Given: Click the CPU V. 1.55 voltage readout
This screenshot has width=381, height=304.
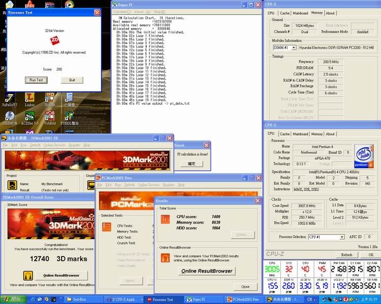Looking at the screenshot, I should pyautogui.click(x=273, y=286).
